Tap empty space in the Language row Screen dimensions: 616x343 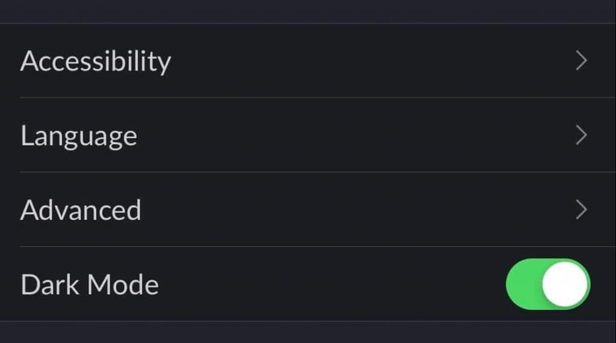click(361, 135)
